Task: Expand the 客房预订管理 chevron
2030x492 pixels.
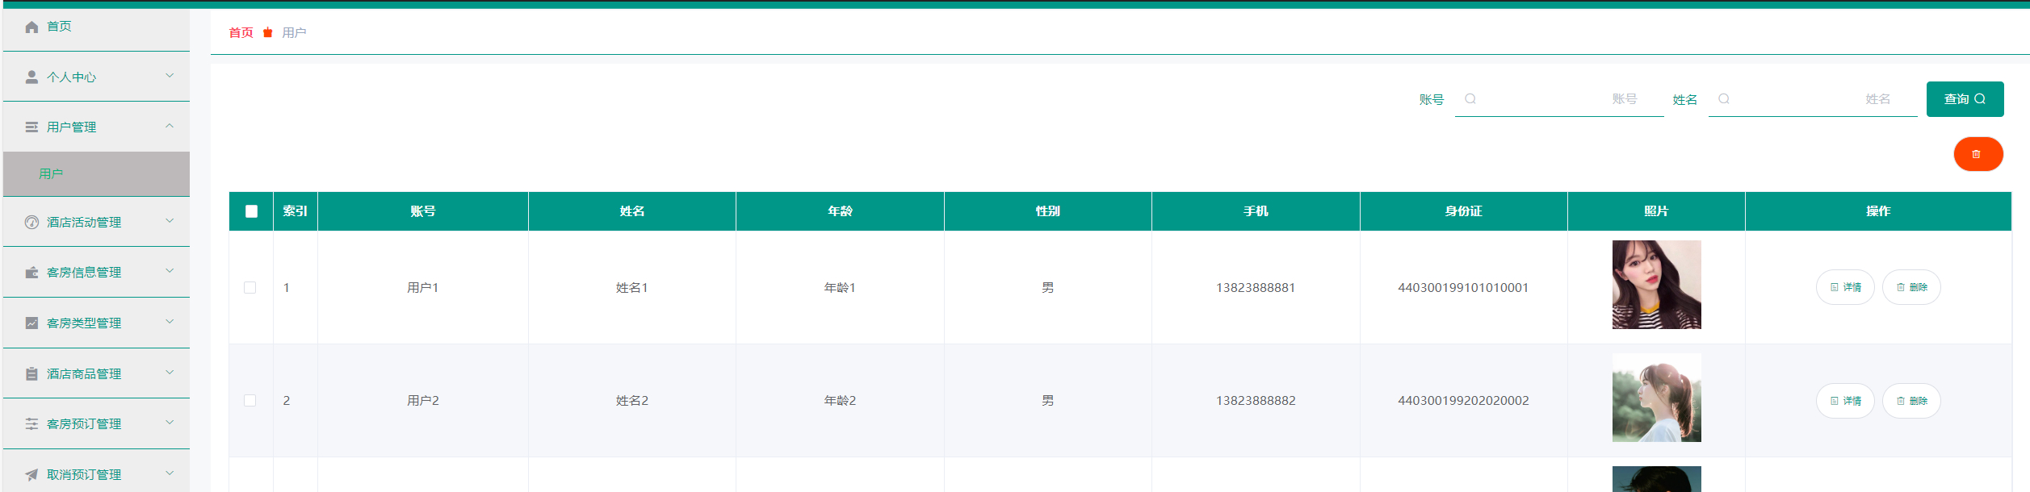Action: click(x=170, y=423)
